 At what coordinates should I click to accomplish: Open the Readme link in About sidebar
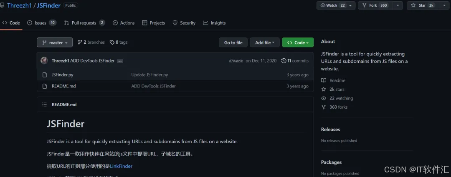click(x=337, y=81)
